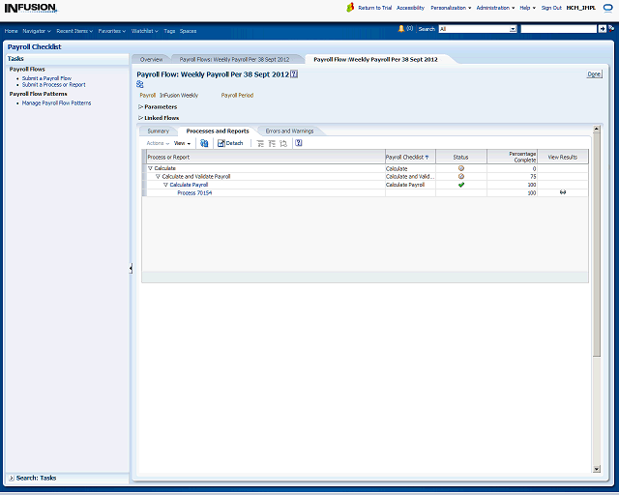Viewport: 619px width, 495px height.
Task: Open the View menu in table toolbar
Action: pos(182,143)
